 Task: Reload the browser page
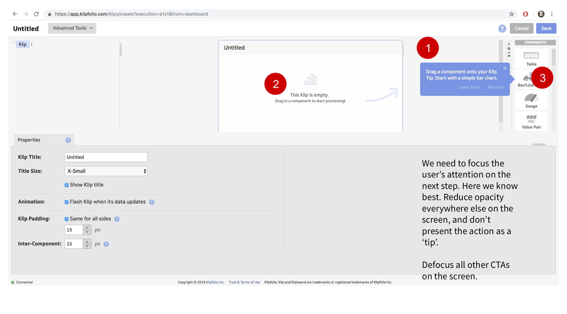(36, 14)
